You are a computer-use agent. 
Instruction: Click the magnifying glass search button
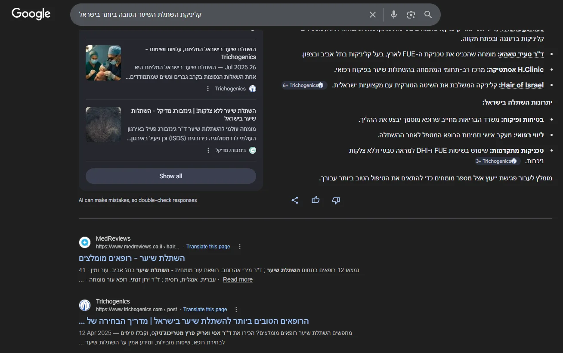(428, 15)
